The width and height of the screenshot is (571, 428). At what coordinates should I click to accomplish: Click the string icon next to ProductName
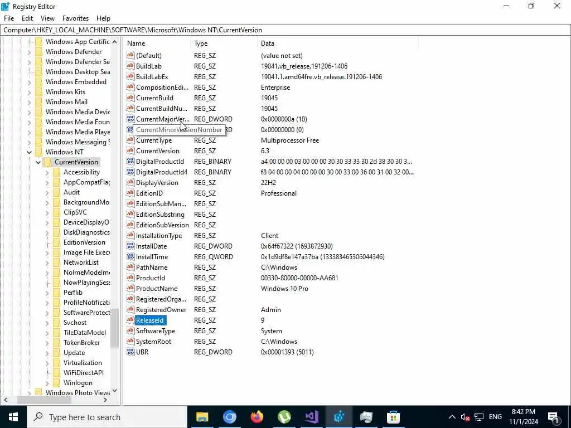click(x=130, y=288)
